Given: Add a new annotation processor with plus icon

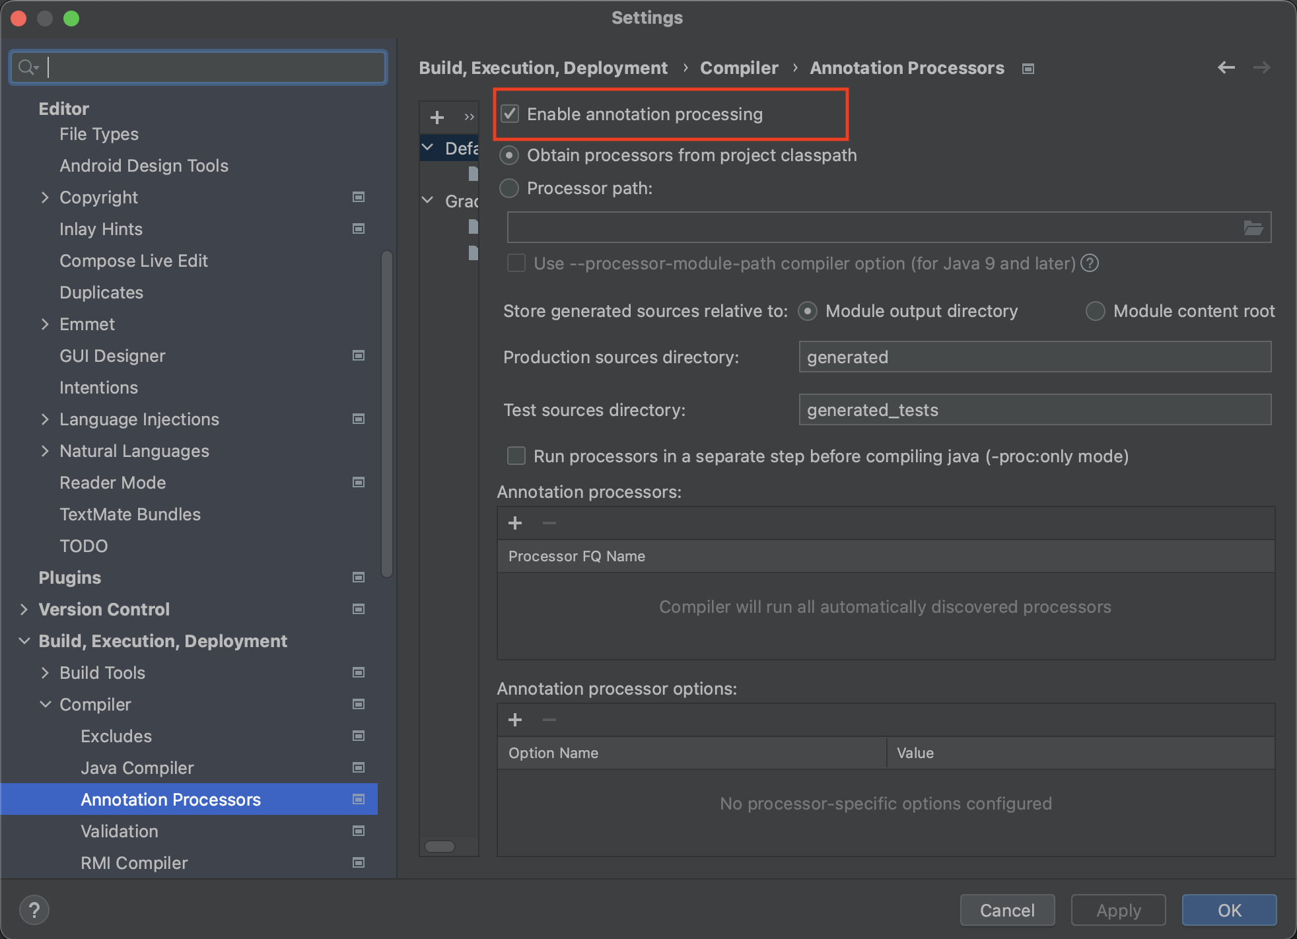Looking at the screenshot, I should pos(515,523).
